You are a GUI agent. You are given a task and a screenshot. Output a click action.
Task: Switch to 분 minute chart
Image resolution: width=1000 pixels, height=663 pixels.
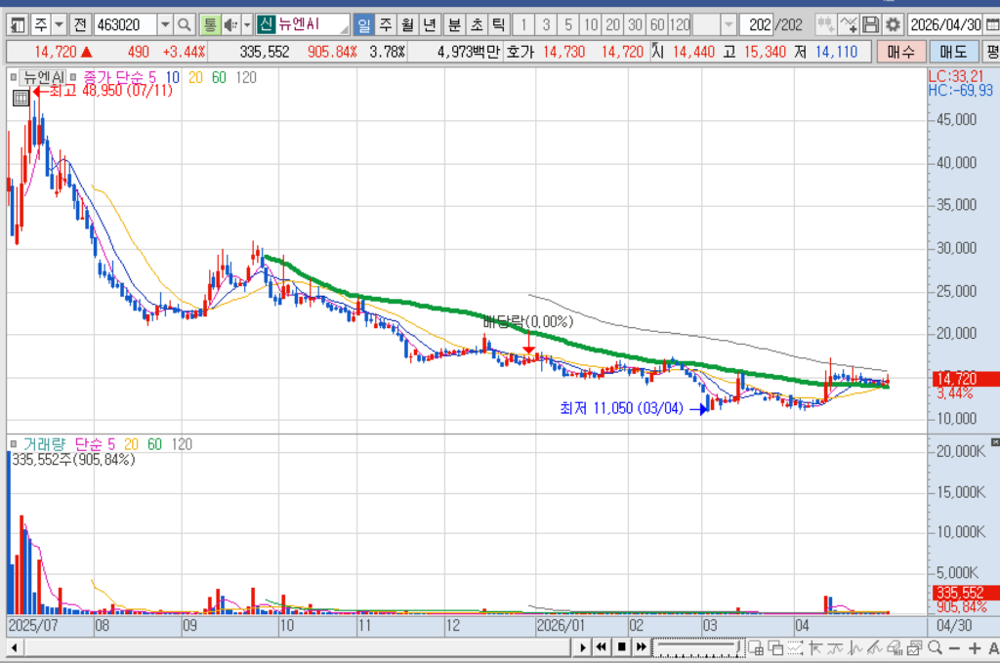[x=454, y=24]
